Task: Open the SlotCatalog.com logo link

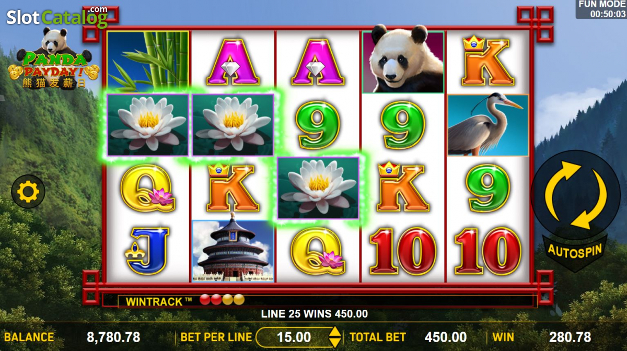Action: point(57,17)
